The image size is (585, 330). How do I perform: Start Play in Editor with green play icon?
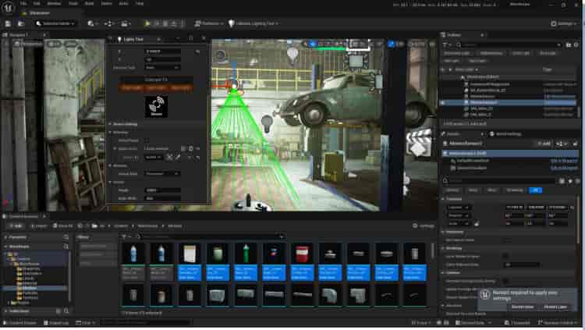(x=147, y=23)
